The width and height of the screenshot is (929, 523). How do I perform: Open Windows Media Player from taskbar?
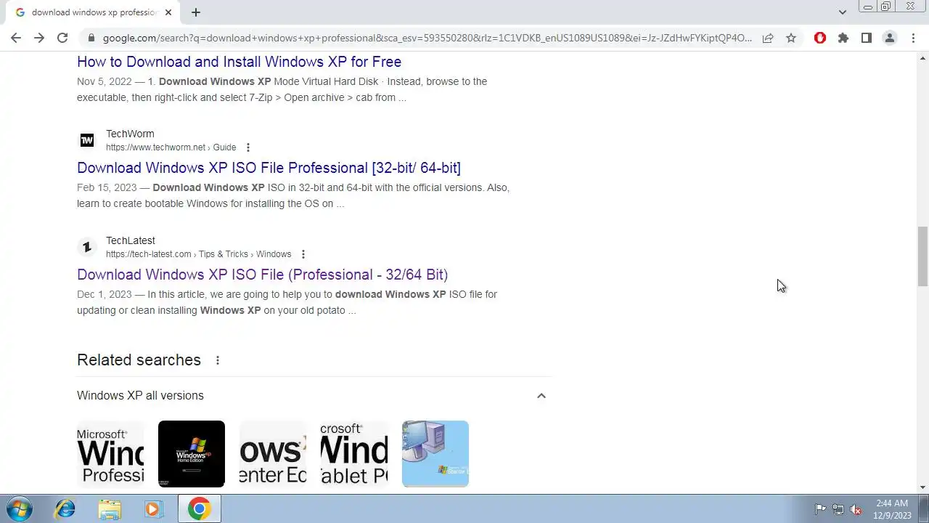(153, 509)
